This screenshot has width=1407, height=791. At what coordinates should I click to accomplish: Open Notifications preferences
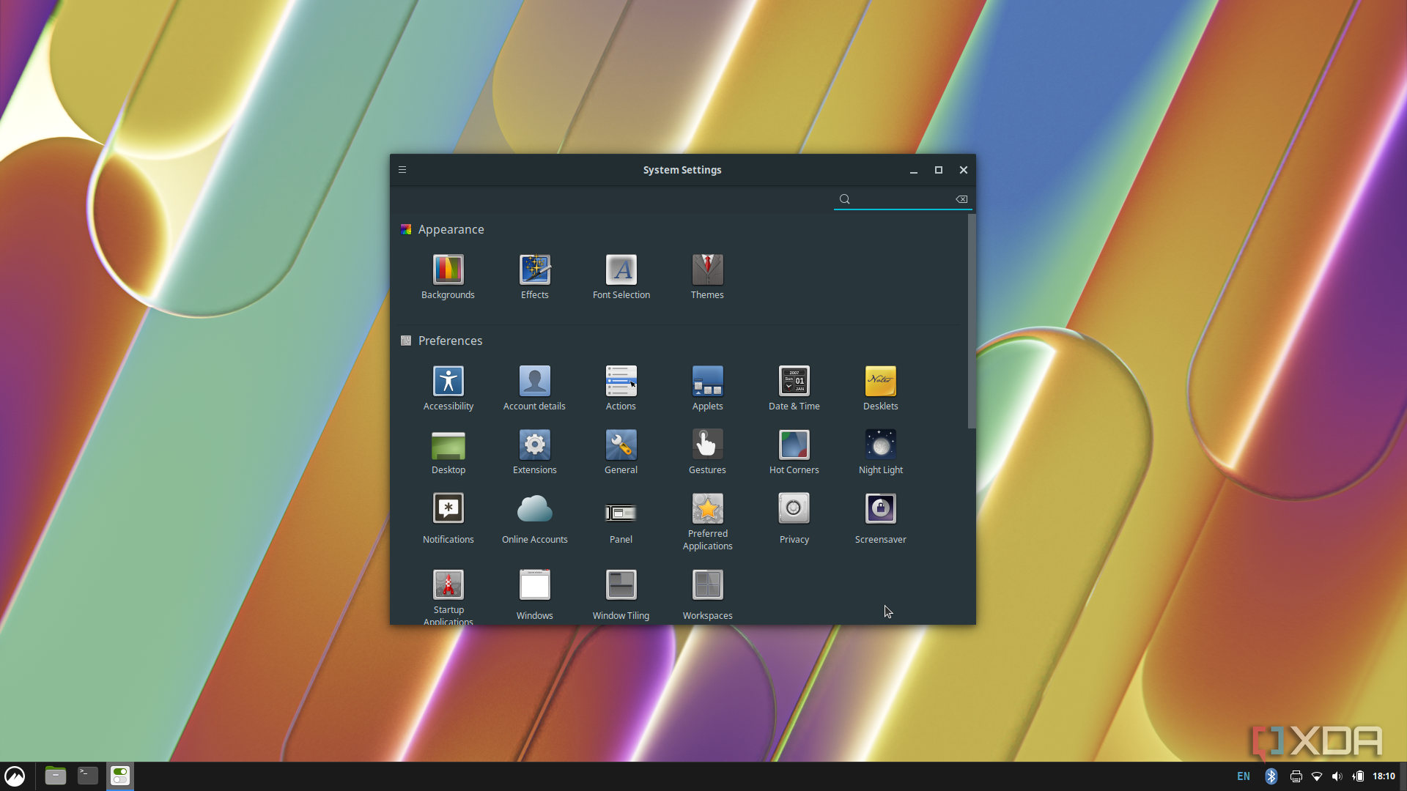(x=448, y=519)
